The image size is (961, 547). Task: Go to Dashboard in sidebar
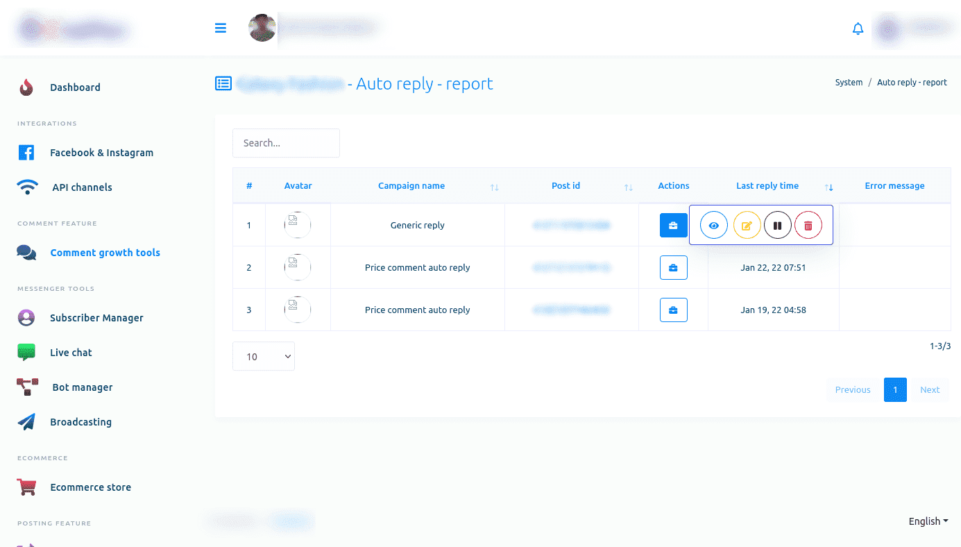pos(75,87)
